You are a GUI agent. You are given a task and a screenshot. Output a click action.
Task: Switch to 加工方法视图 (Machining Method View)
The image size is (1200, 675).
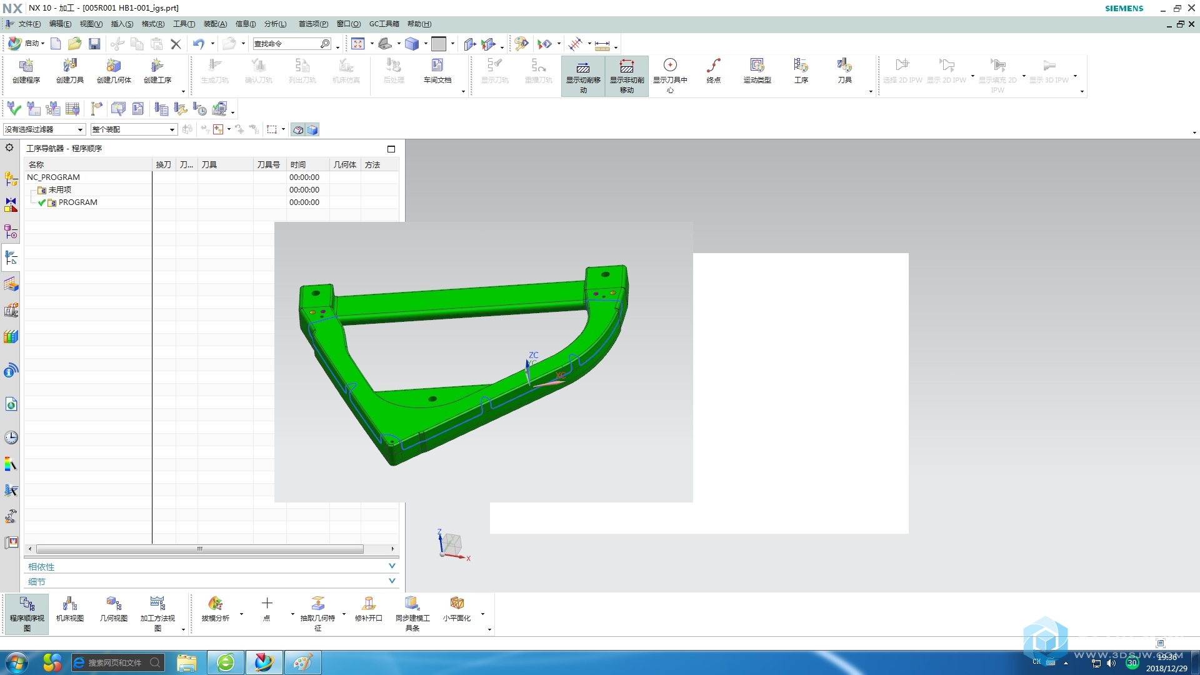157,614
